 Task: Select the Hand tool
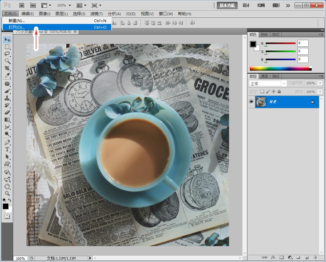pos(7,186)
